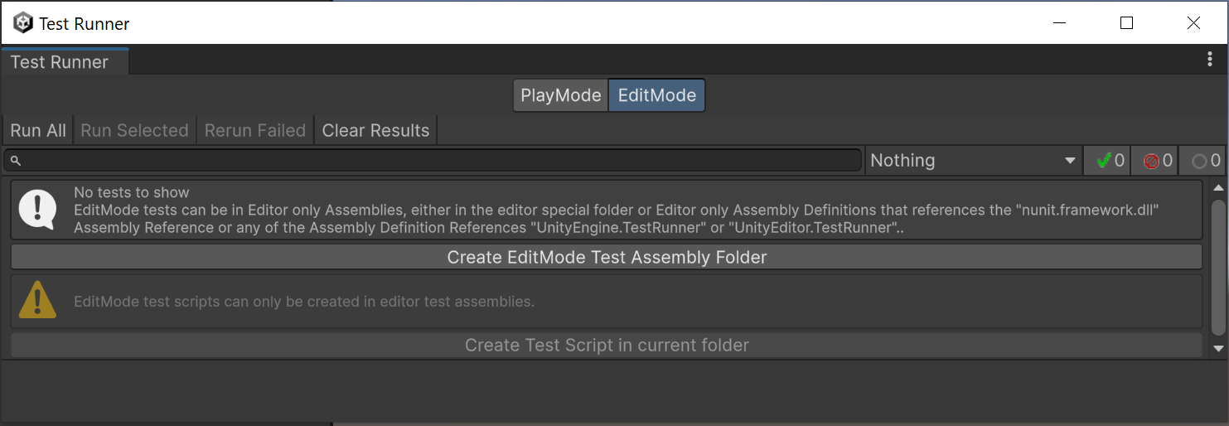Click Run All button

tap(38, 130)
